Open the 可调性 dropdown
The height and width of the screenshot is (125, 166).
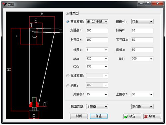click(142, 22)
